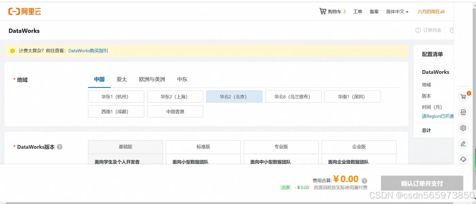
Task: Open the shopping cart in top bar
Action: tap(332, 12)
